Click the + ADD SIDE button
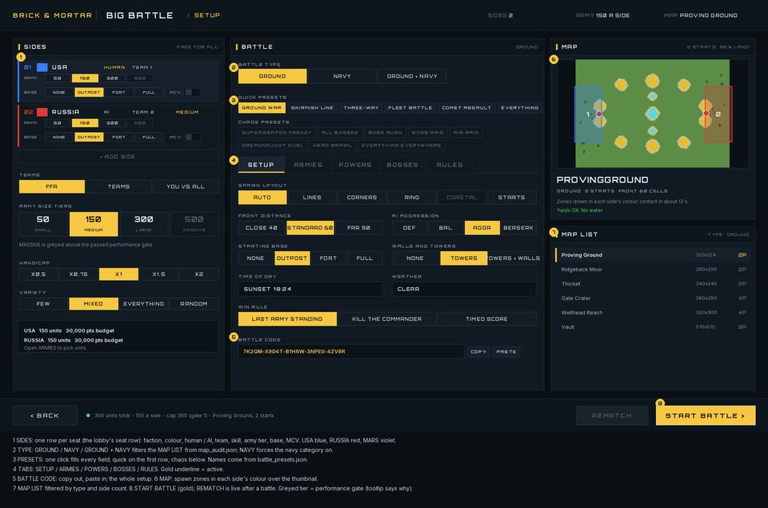768x508 pixels. pyautogui.click(x=118, y=156)
